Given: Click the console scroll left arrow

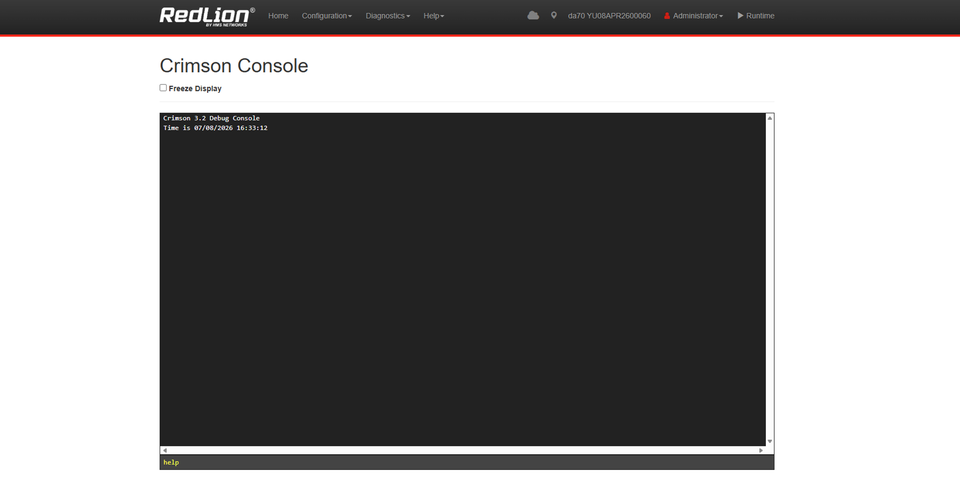Looking at the screenshot, I should pos(165,450).
